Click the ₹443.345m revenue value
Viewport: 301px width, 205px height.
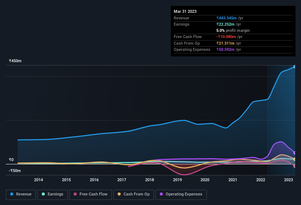[227, 18]
